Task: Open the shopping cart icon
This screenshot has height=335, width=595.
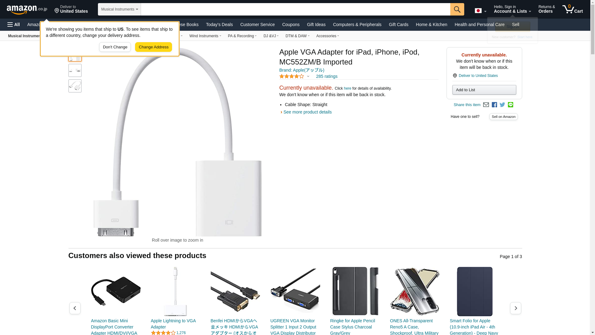Action: point(573,9)
